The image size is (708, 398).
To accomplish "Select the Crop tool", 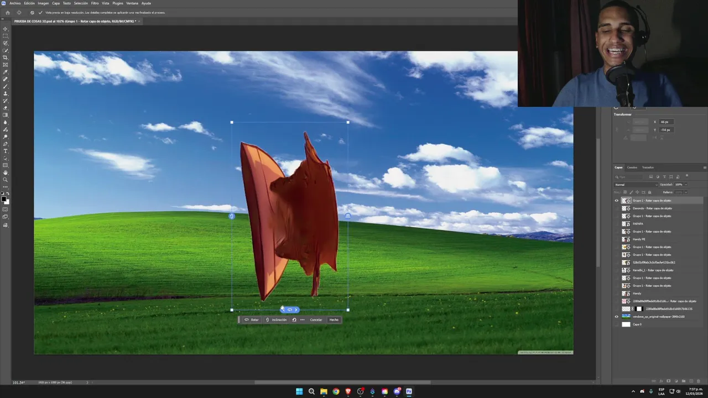I will tap(6, 57).
